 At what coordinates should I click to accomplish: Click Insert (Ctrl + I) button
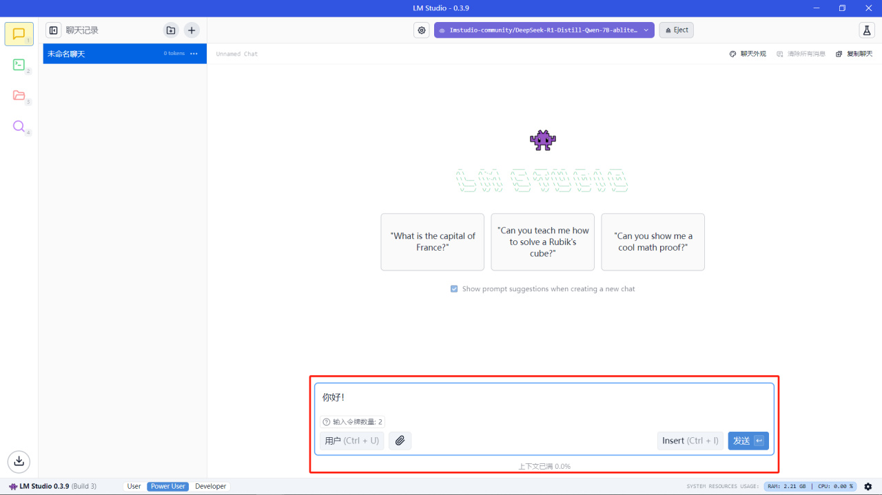coord(690,441)
